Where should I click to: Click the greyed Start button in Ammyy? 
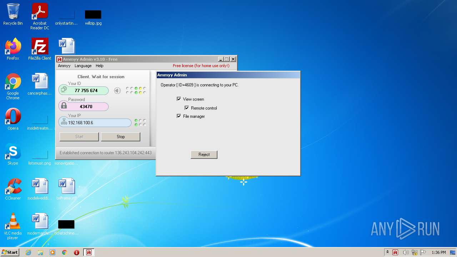(x=79, y=137)
